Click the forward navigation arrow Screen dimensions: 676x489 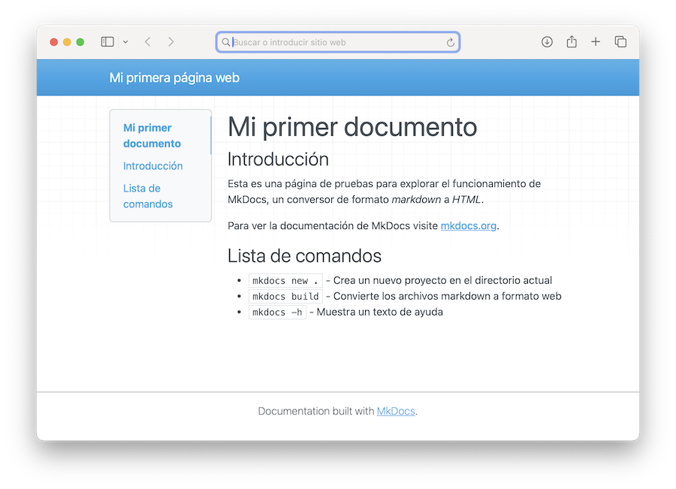[x=171, y=42]
